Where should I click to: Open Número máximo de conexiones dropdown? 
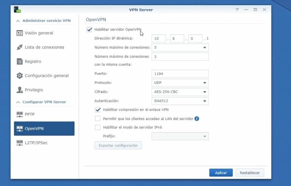(180, 47)
